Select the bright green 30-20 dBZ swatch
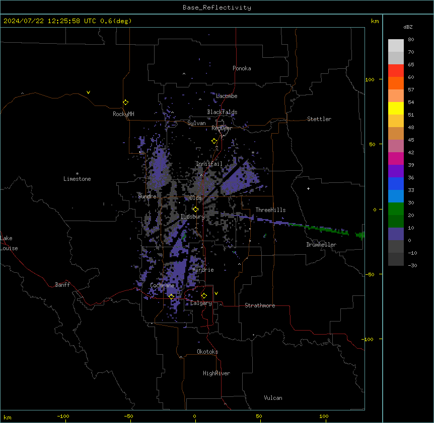 click(x=396, y=209)
